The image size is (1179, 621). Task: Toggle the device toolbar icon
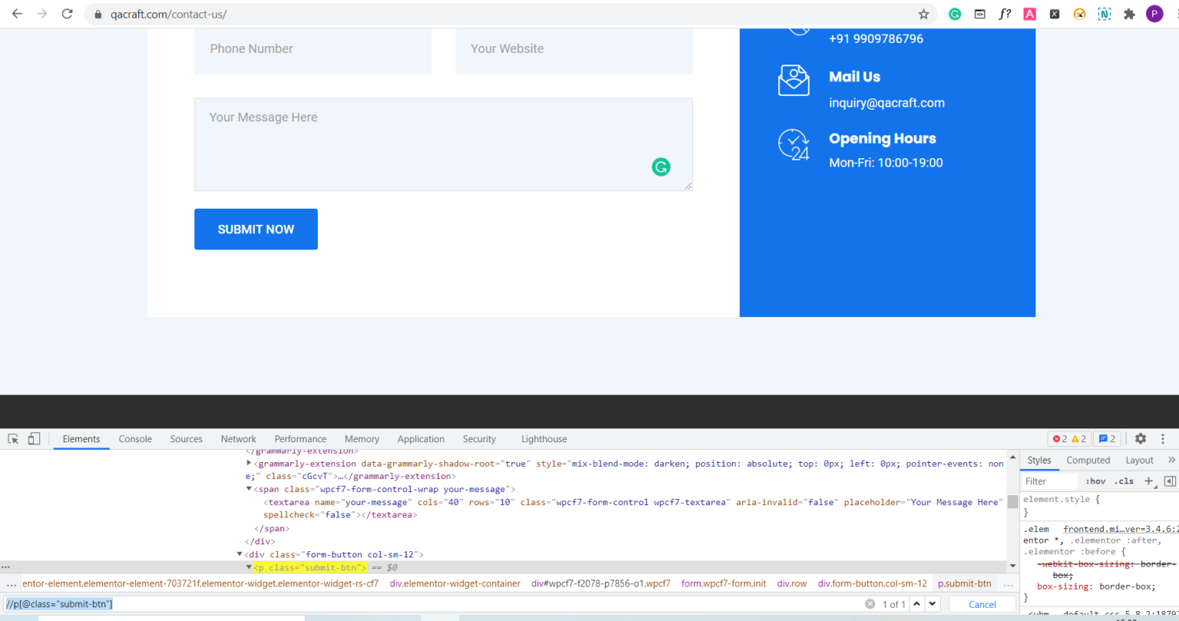tap(34, 439)
